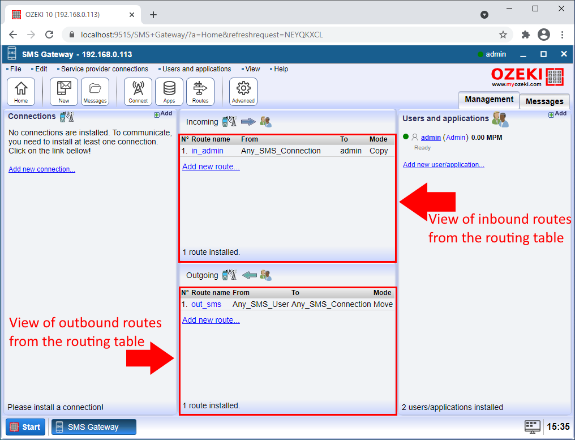Screen dimensions: 575x440
Task: Click the Add icon in Connections panel
Action: [163, 114]
